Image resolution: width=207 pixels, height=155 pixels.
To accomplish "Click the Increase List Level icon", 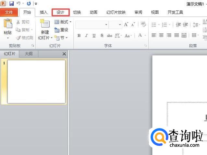I will coord(185,25).
